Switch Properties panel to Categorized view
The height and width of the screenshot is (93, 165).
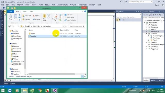[118, 20]
